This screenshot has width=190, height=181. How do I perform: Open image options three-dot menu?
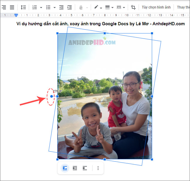[98, 168]
